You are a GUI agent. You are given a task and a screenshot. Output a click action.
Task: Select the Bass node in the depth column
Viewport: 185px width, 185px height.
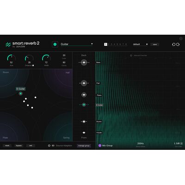click(x=84, y=62)
